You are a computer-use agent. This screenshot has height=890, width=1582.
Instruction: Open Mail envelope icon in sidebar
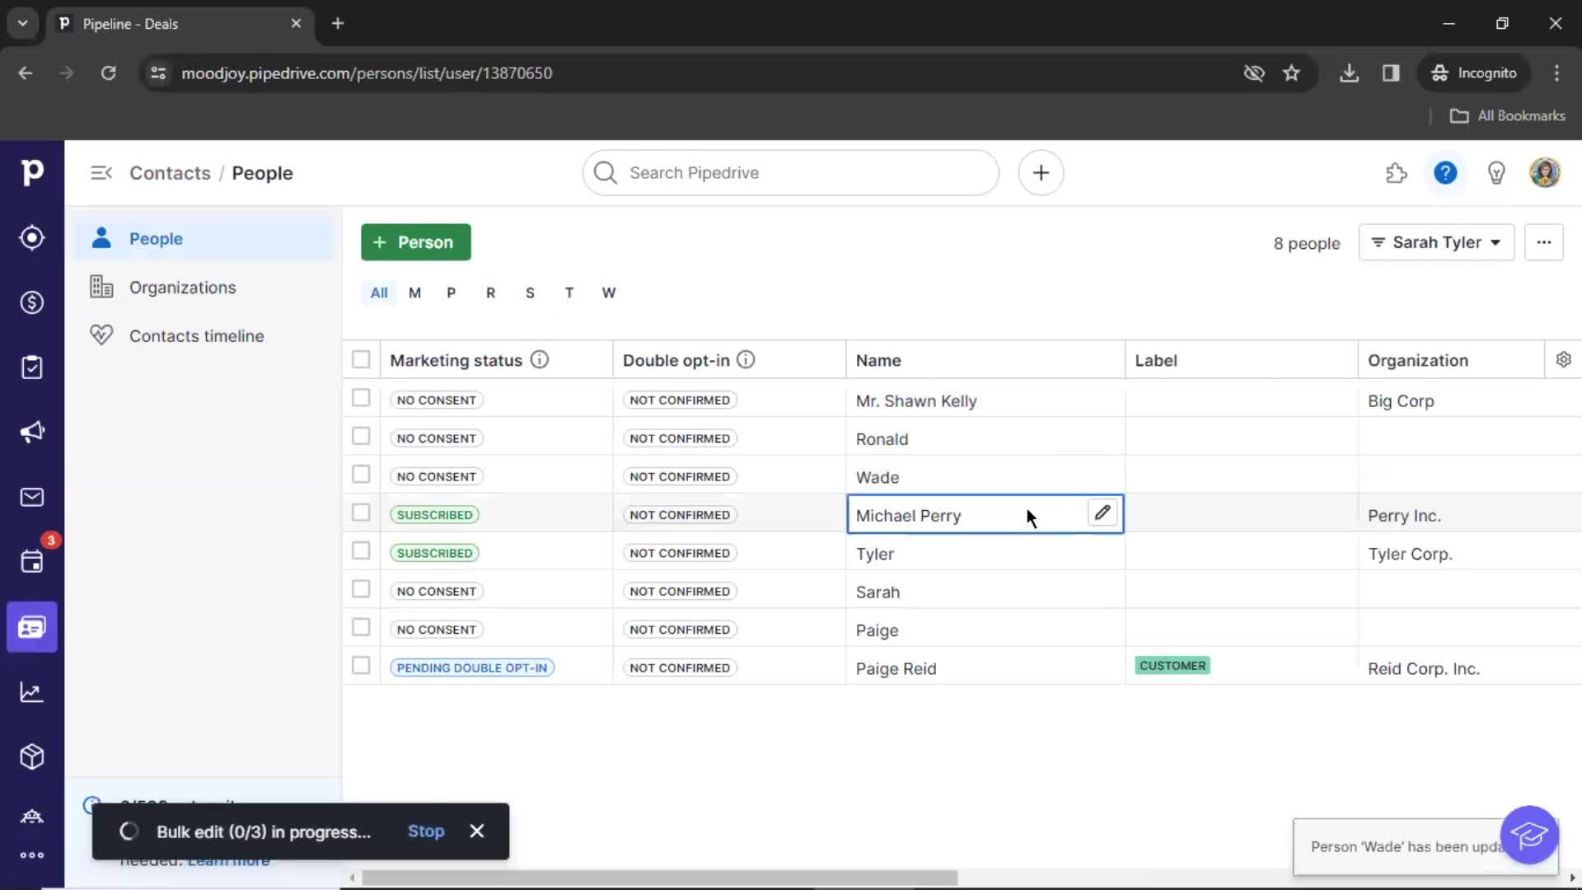31,497
